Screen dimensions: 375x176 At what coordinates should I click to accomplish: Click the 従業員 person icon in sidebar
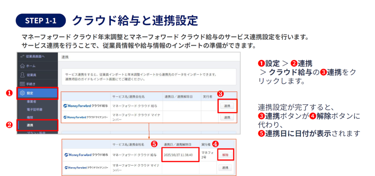click(x=22, y=74)
